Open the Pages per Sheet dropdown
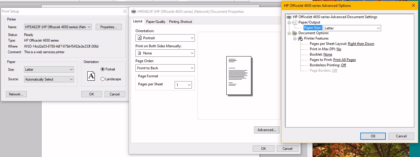This screenshot has height=157, width=420. 183,85
